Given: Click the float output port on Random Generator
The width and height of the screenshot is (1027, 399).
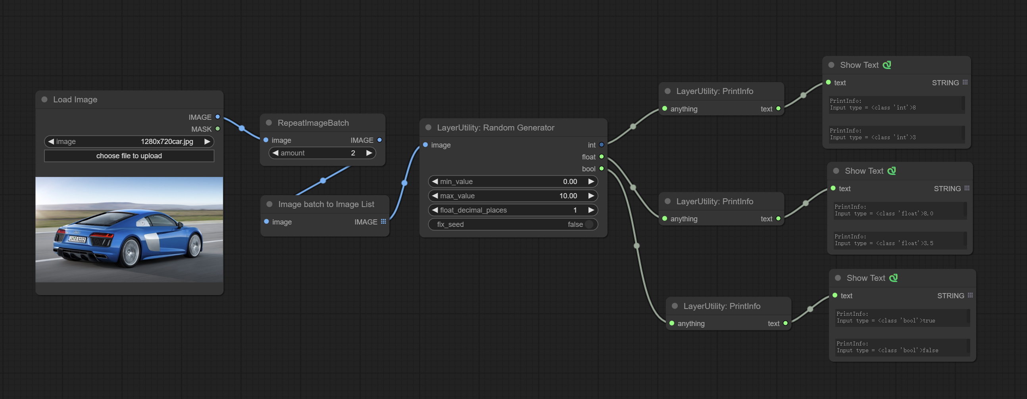Looking at the screenshot, I should click(x=601, y=157).
